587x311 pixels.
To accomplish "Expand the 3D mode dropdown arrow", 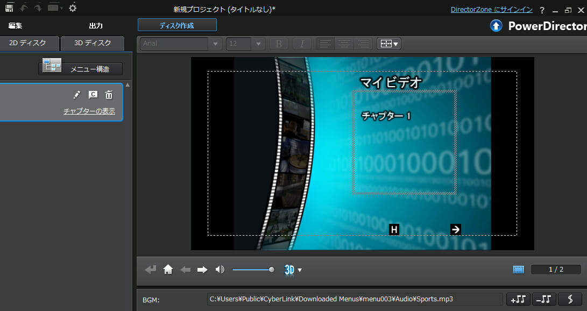I will click(x=300, y=270).
